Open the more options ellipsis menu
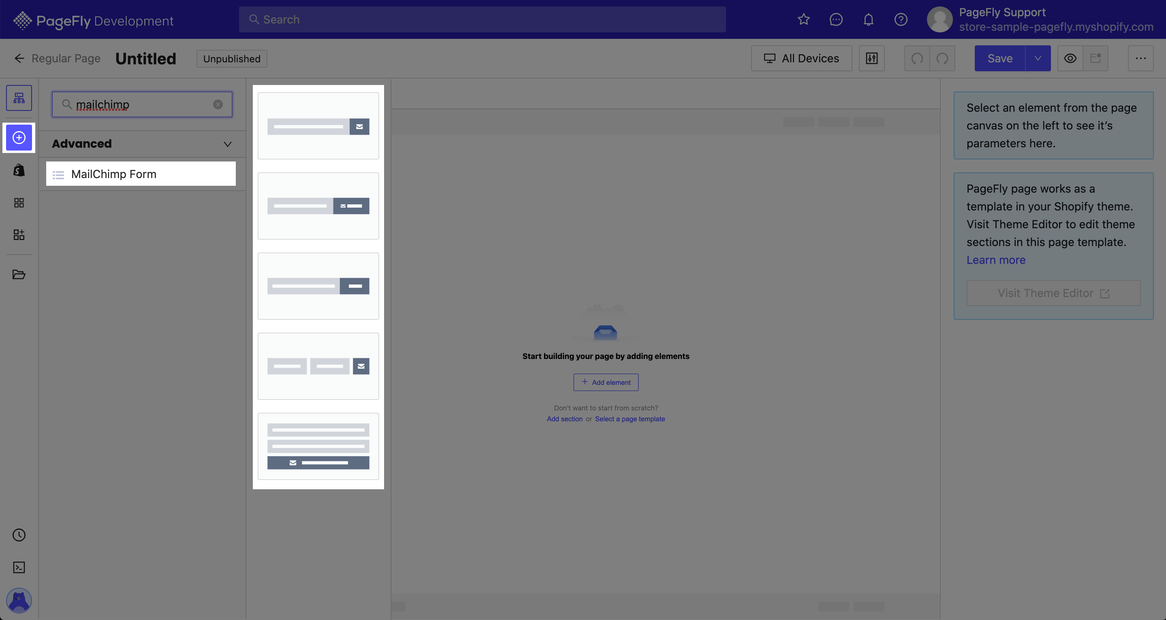The image size is (1166, 620). pos(1140,58)
